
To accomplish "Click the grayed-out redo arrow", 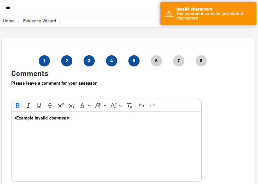I will (x=152, y=105).
